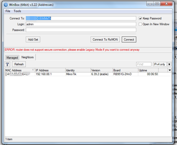This screenshot has width=177, height=145.
Task: Switch to the Managed tab
Action: (x=12, y=58)
